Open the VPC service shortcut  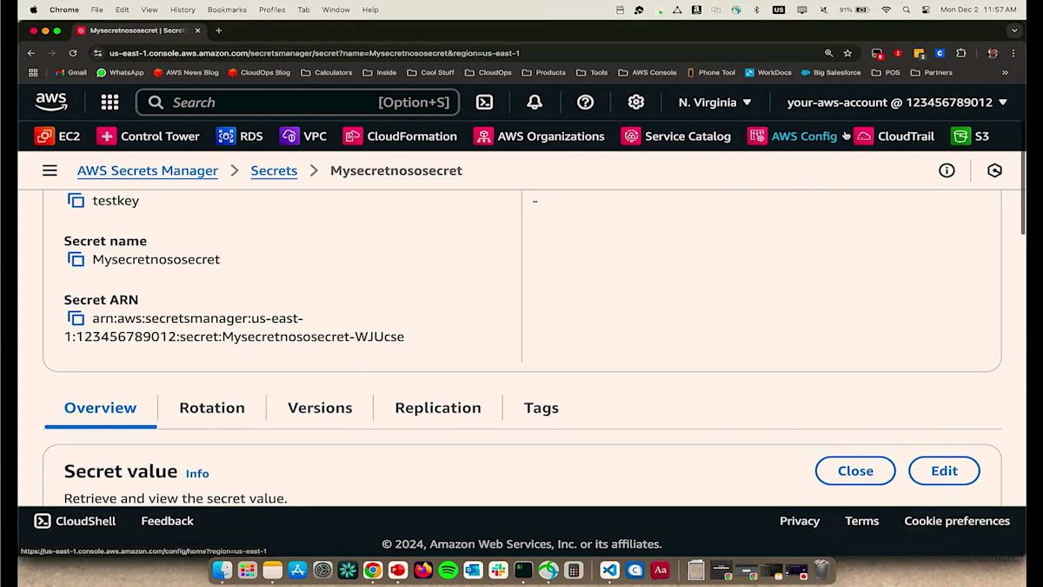click(303, 137)
